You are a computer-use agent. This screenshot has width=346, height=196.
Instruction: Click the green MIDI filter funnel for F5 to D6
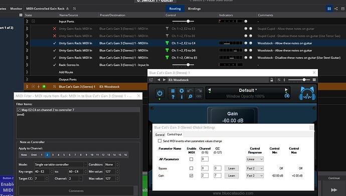coord(167,50)
